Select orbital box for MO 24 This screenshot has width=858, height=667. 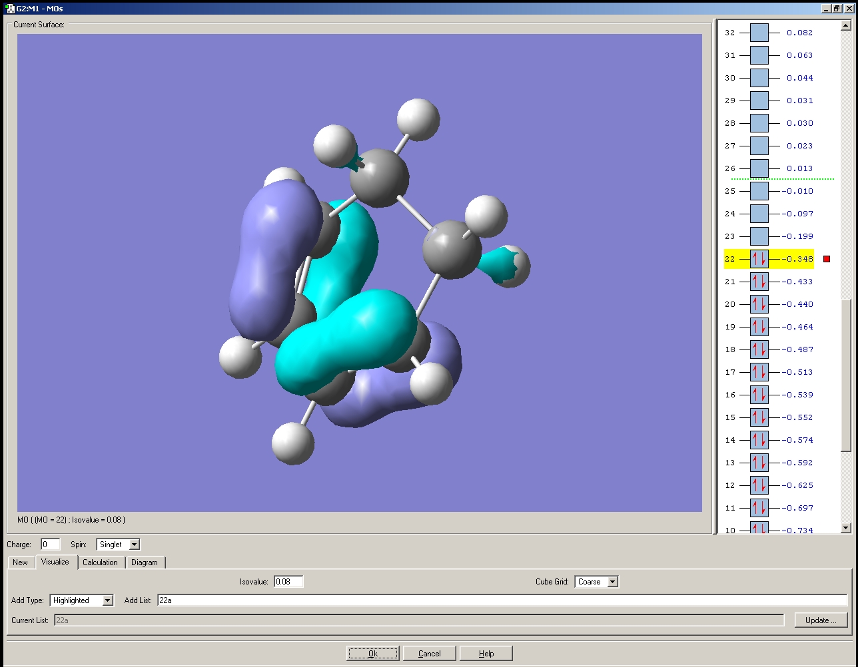(759, 214)
